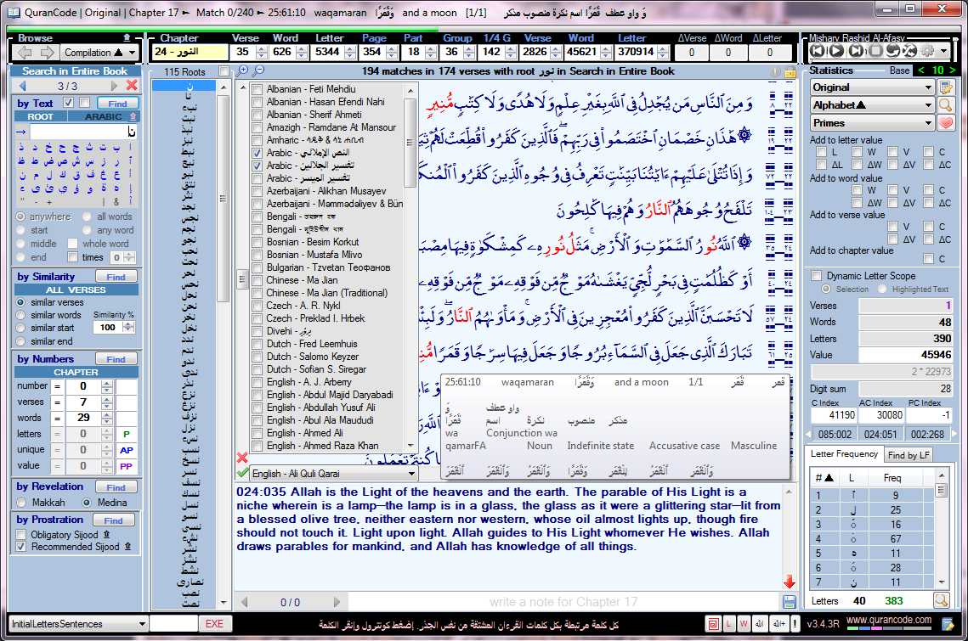Select the 'similar end' radio button

pos(21,341)
